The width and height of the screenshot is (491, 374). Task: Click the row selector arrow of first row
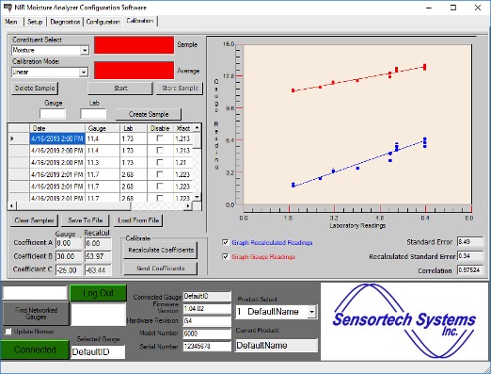pyautogui.click(x=19, y=138)
